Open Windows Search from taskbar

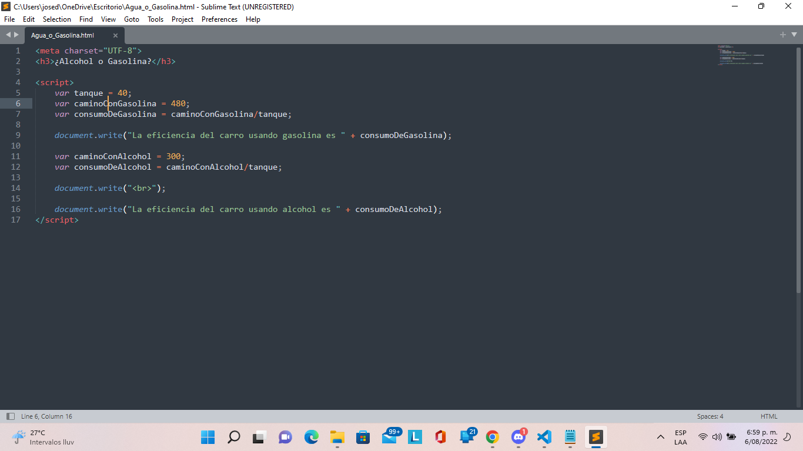[233, 437]
